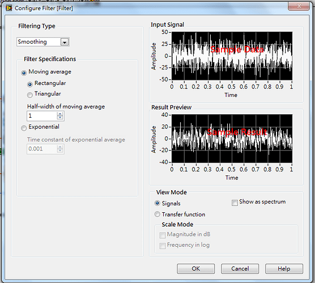
Task: Decrement the Half-width of moving average value
Action: [60, 118]
